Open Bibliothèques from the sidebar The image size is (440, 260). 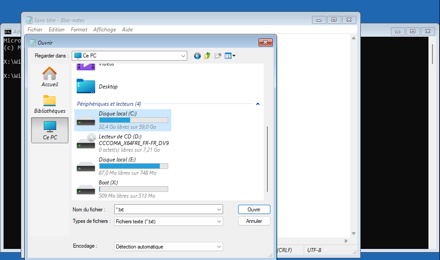pyautogui.click(x=50, y=104)
